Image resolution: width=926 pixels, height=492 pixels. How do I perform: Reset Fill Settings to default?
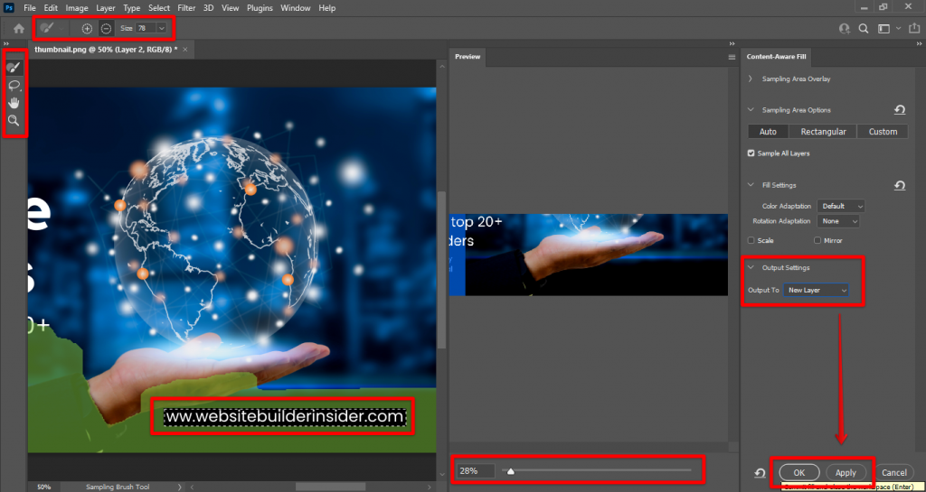coord(900,185)
